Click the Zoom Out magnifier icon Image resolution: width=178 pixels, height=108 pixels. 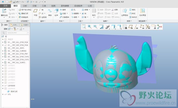[x=95, y=27]
